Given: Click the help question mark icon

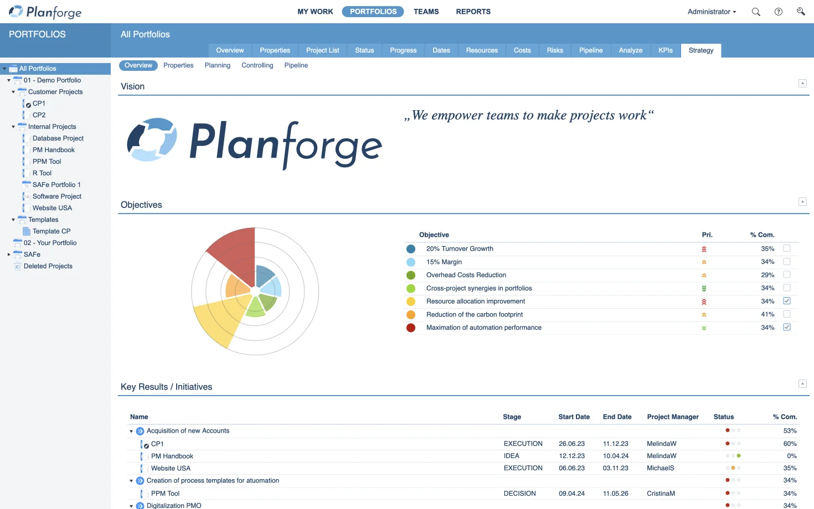Looking at the screenshot, I should coord(778,11).
